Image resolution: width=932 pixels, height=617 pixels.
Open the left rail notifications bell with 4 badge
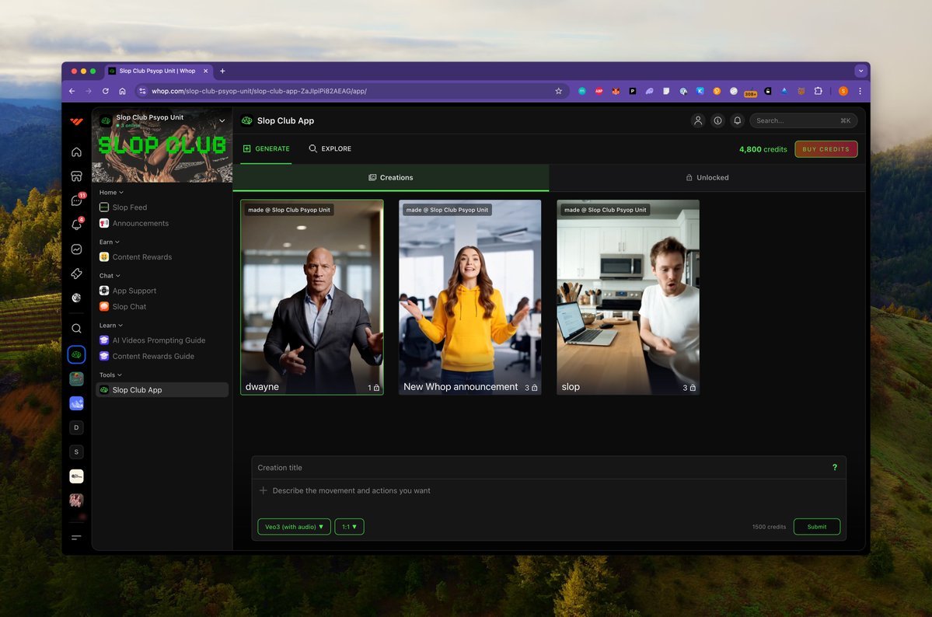pyautogui.click(x=77, y=225)
